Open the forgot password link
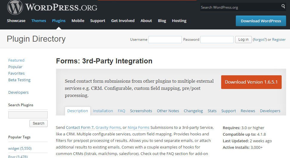 pyautogui.click(x=260, y=40)
